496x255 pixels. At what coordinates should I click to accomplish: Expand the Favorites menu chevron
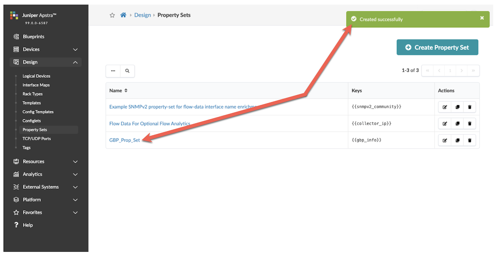(x=75, y=213)
